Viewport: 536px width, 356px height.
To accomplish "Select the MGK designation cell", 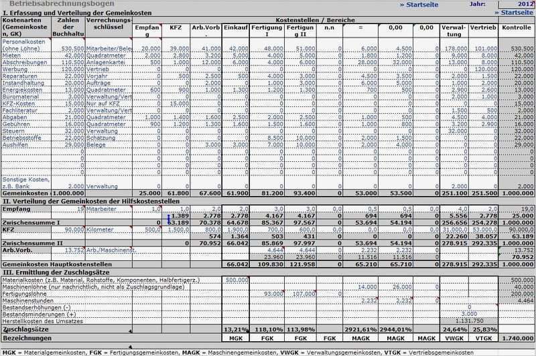I will pyautogui.click(x=236, y=338).
